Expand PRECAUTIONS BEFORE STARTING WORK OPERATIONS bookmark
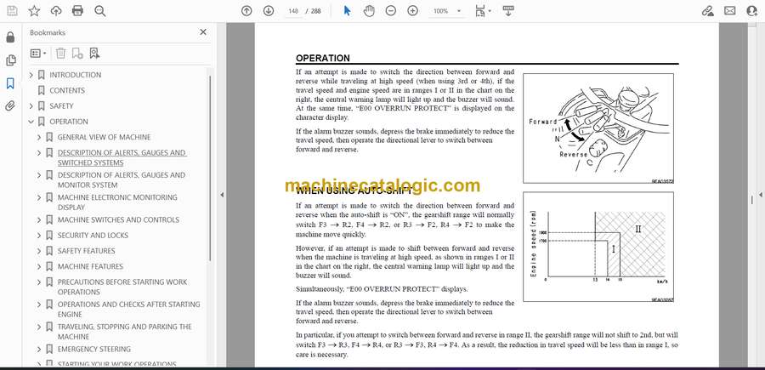765x370 pixels. [x=39, y=282]
